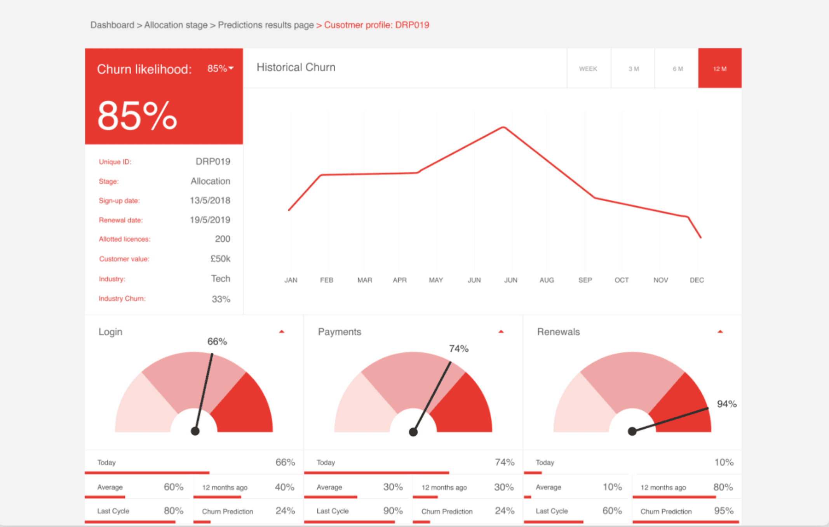Select the highlighted 12 M time range
This screenshot has height=527, width=829.
720,68
